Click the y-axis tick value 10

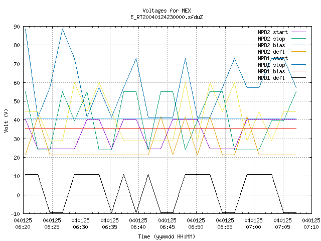pos(17,176)
